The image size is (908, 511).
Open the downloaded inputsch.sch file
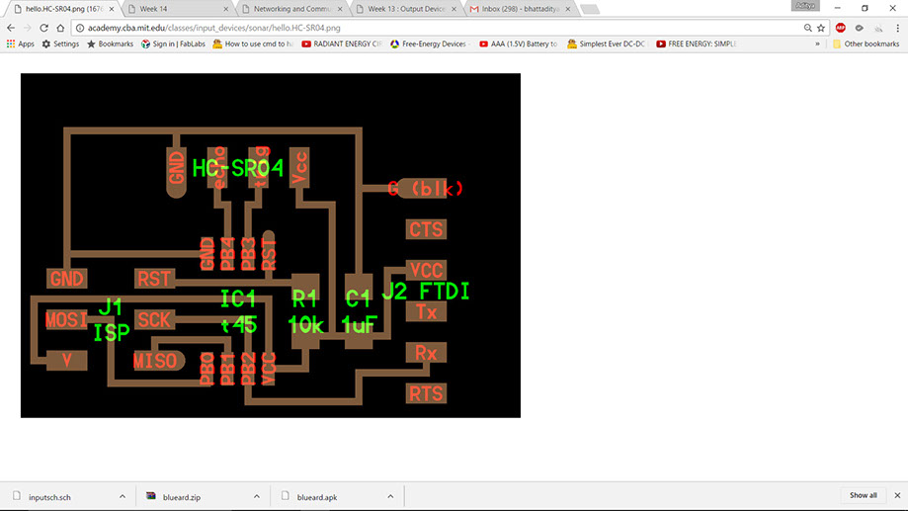(58, 497)
